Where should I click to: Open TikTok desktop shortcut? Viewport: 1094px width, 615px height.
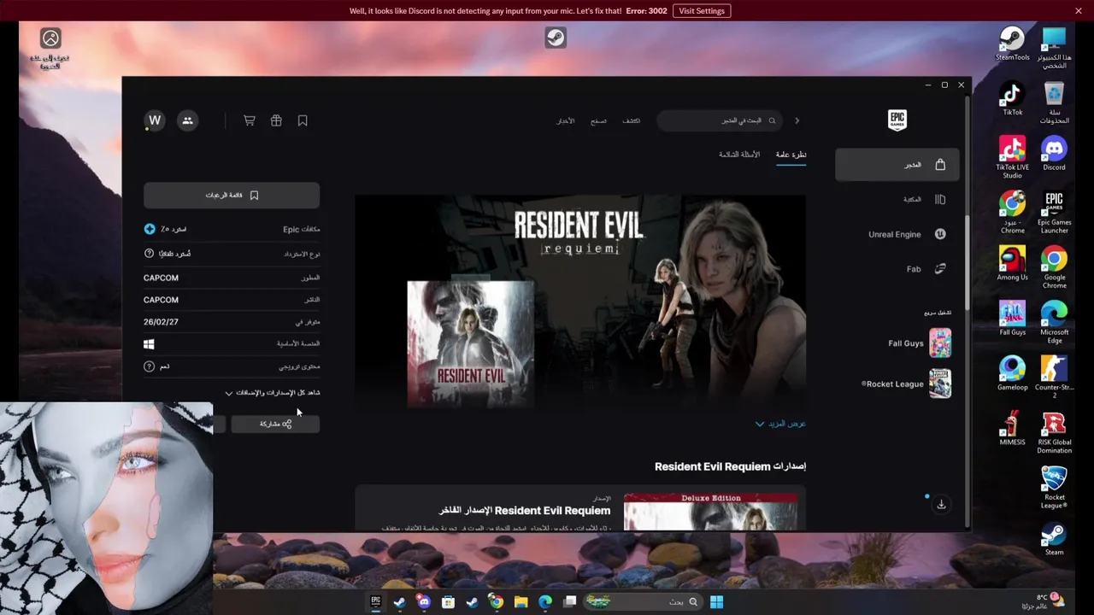pyautogui.click(x=1013, y=99)
